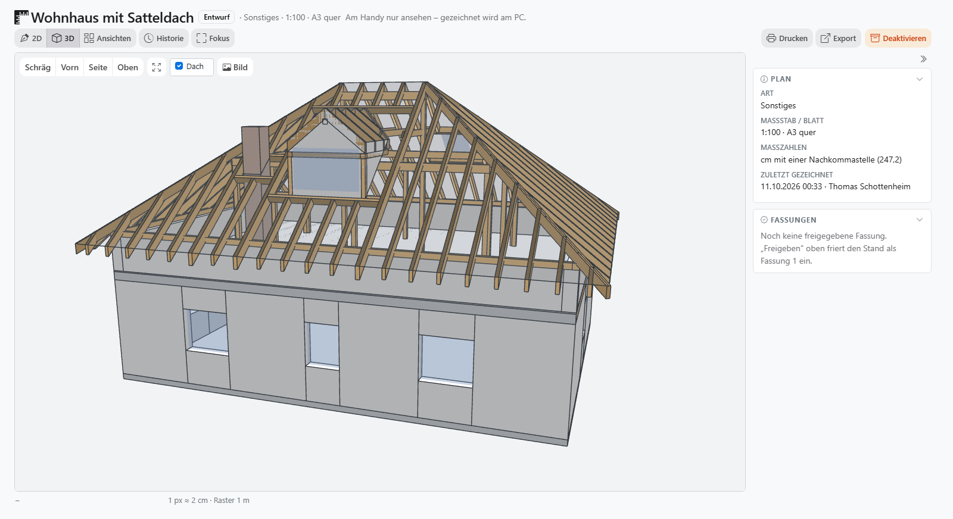Click the Deaktivieren button

pos(898,38)
